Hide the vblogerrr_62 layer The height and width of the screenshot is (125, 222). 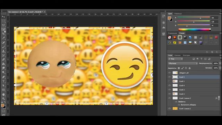[169, 73]
